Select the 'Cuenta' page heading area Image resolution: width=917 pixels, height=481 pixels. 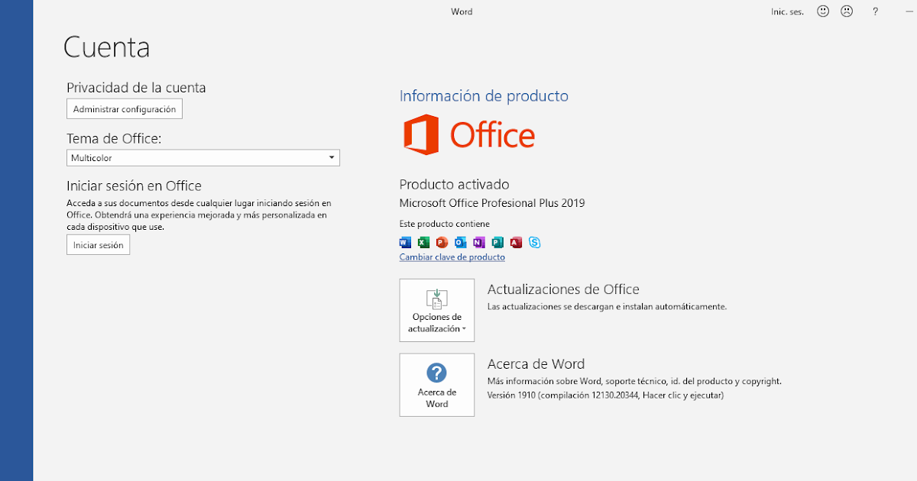point(106,47)
